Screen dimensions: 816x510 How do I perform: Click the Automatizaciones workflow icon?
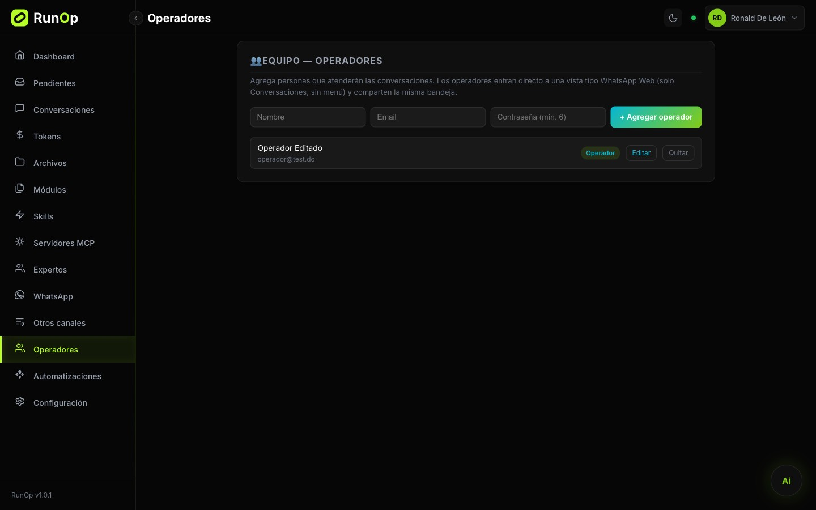pyautogui.click(x=20, y=375)
